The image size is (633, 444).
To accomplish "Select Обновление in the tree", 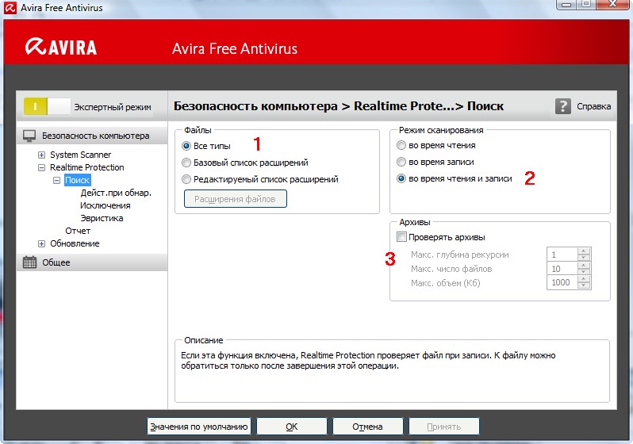I will click(75, 243).
